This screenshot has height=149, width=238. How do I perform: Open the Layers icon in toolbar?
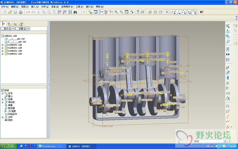(142, 12)
